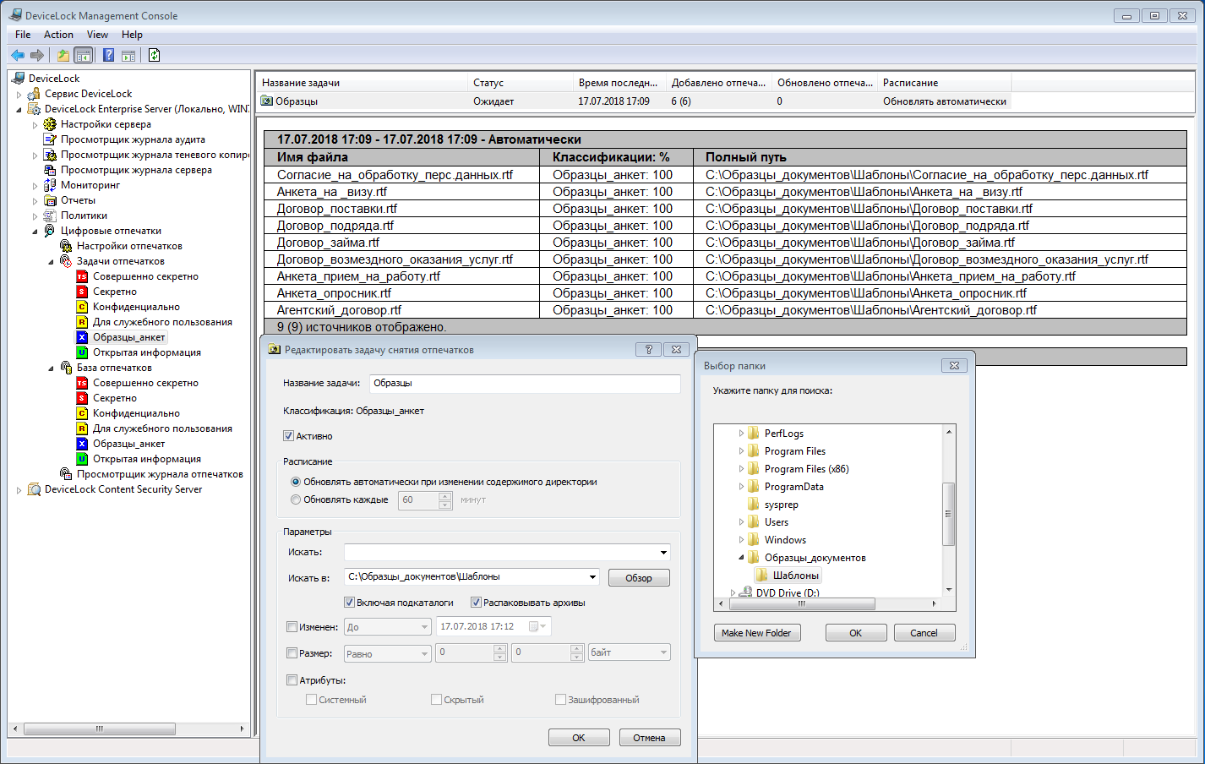Click the Up One Level folder icon
1205x764 pixels.
tap(63, 56)
